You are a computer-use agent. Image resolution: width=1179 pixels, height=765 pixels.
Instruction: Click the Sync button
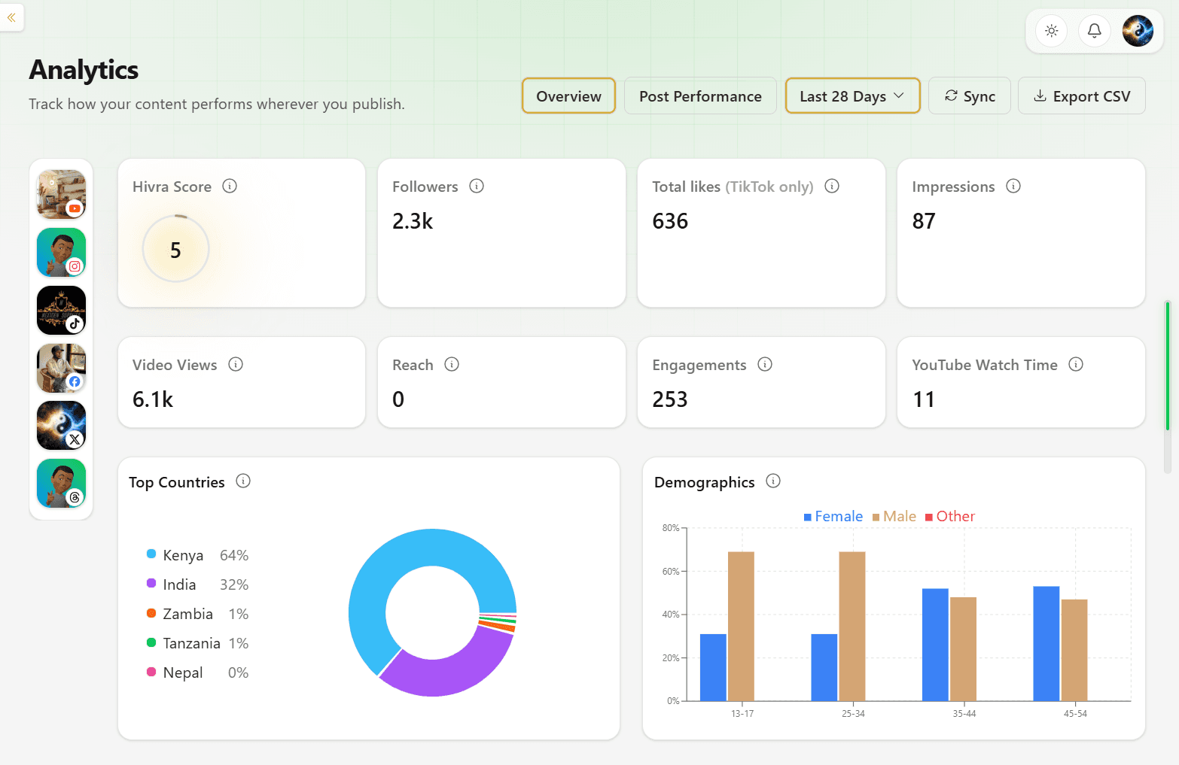point(970,96)
